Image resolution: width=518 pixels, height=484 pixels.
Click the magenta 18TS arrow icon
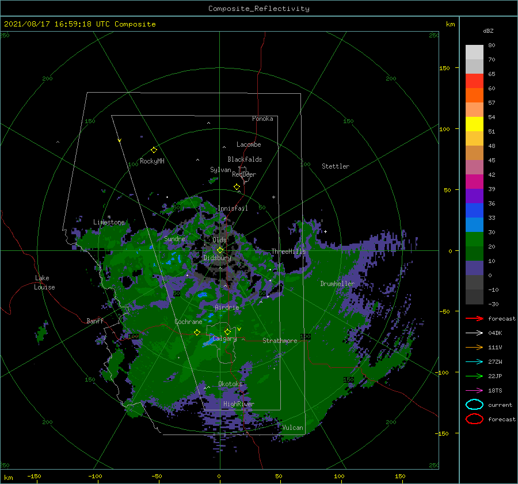coord(474,391)
